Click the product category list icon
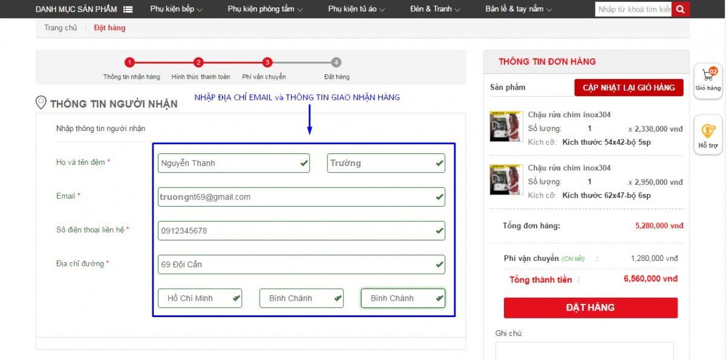 point(128,9)
